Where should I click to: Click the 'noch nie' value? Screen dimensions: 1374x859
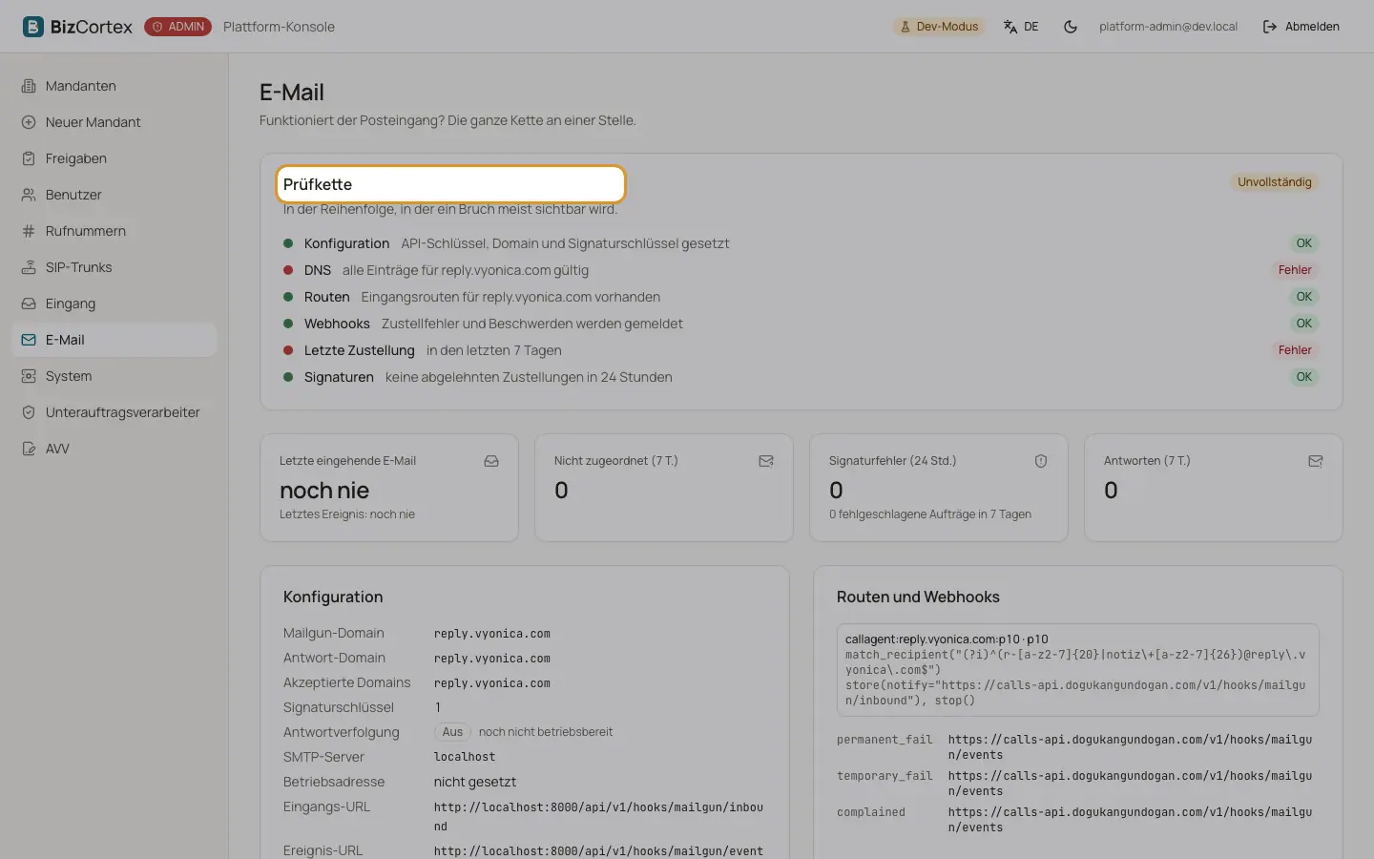324,491
